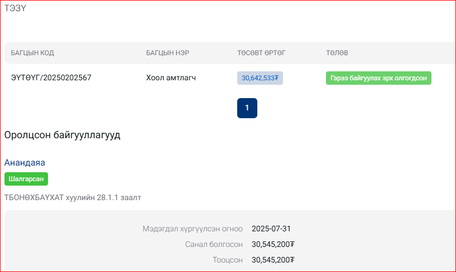The height and width of the screenshot is (272, 456).
Task: Click the green Шалгарсан status badge
Action: point(26,179)
